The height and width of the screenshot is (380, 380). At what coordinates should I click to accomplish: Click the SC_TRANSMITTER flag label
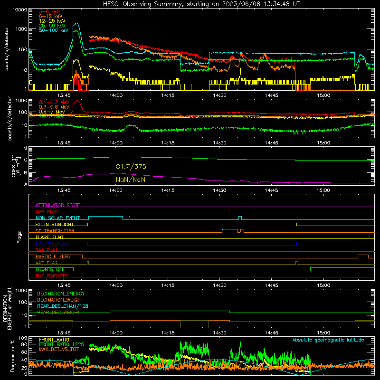click(x=55, y=231)
